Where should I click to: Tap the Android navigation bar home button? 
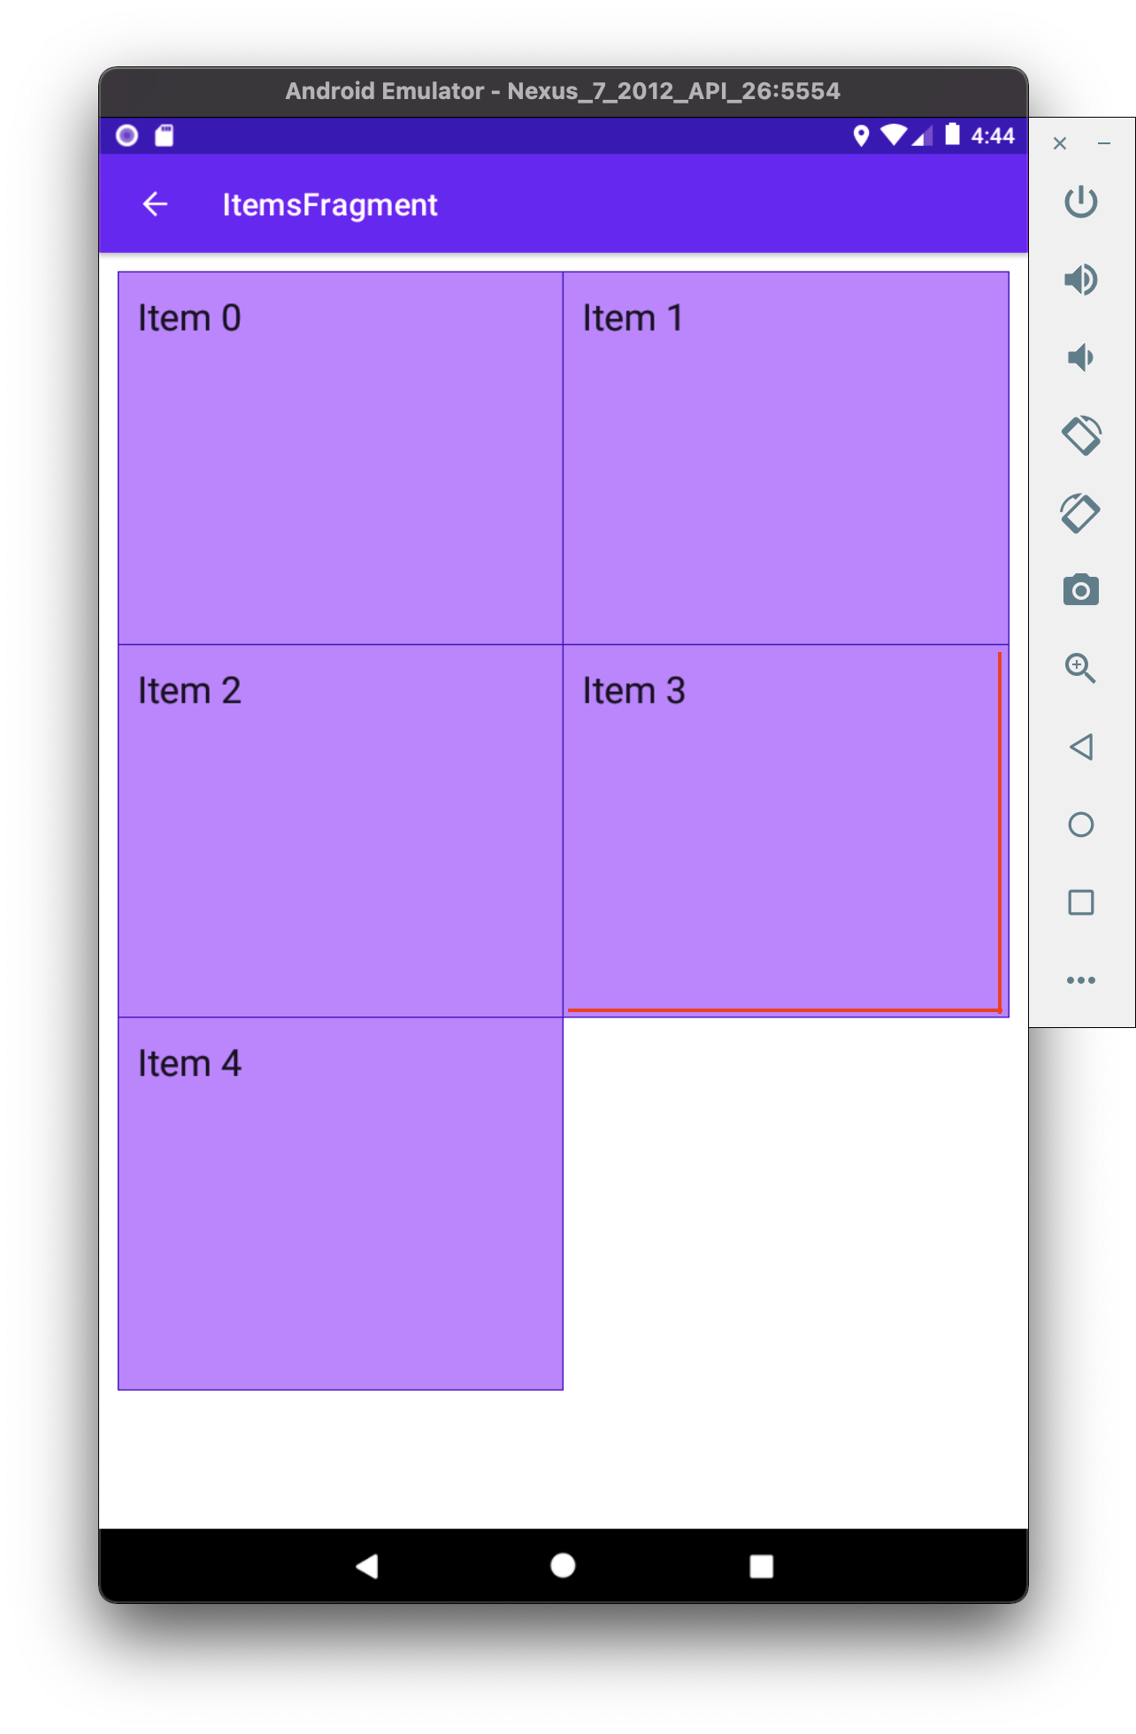563,1566
